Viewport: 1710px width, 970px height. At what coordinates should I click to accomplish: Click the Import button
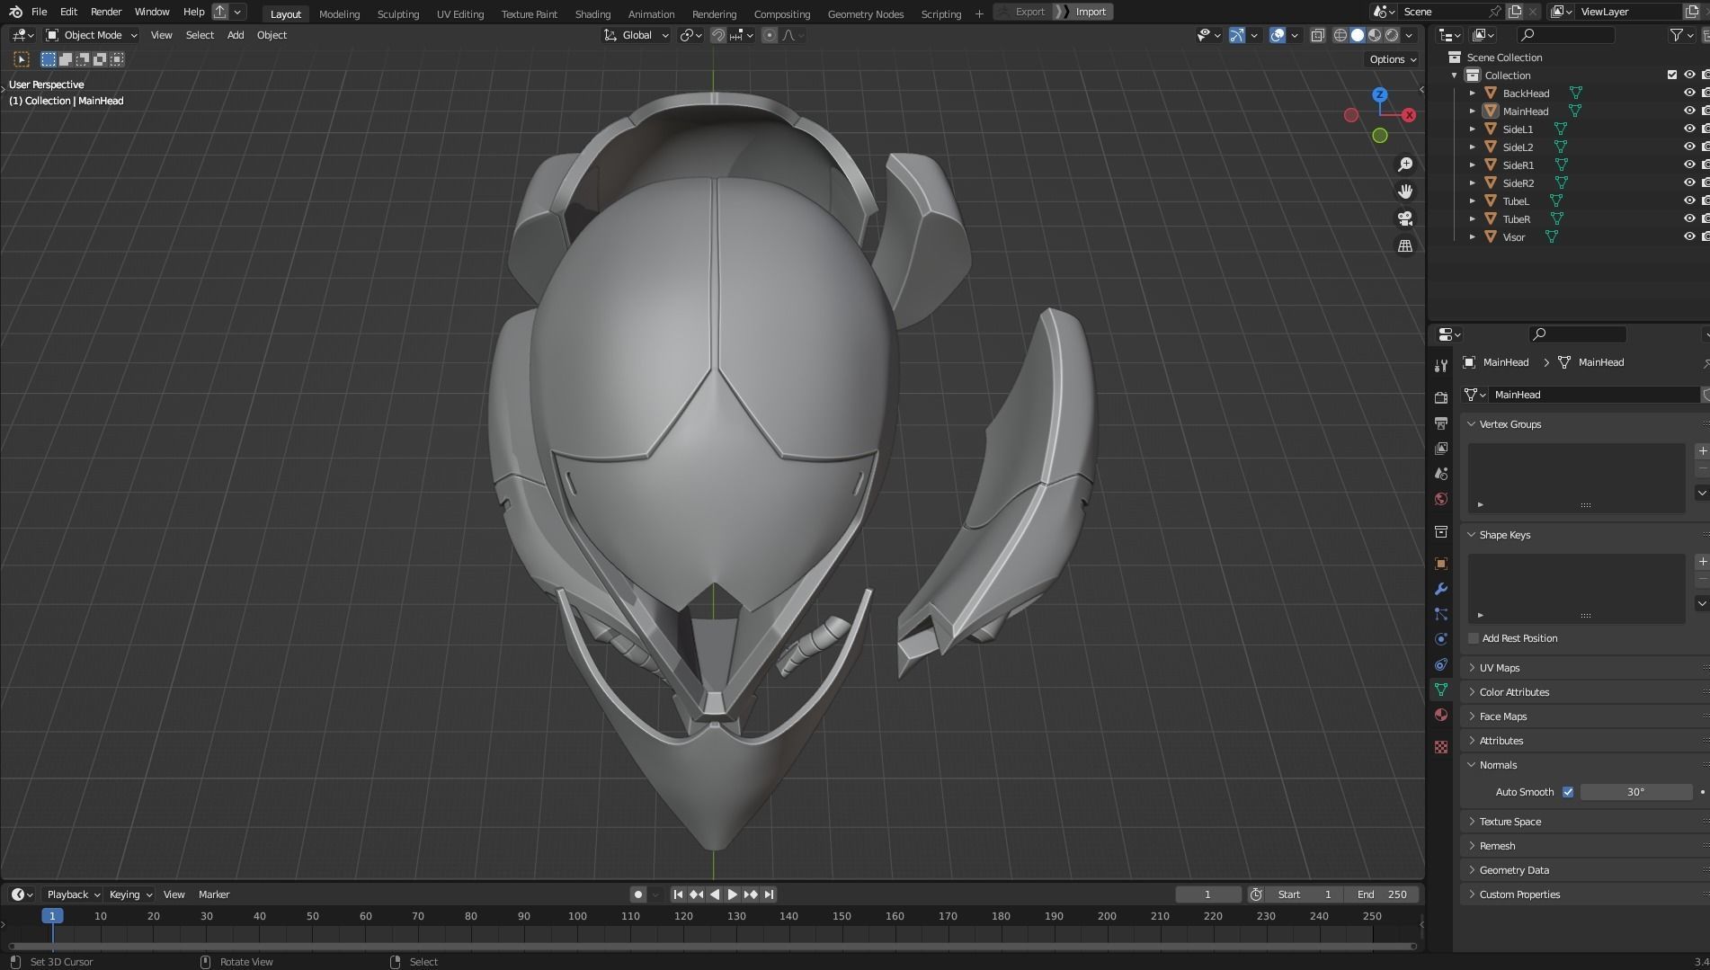click(x=1091, y=12)
